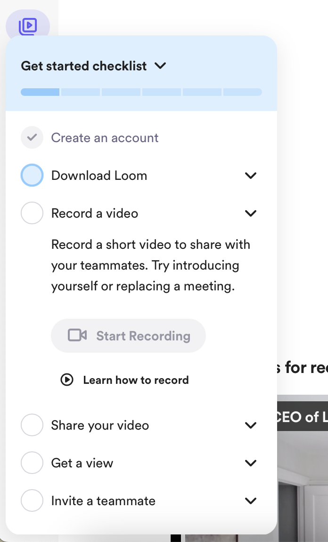The height and width of the screenshot is (542, 328).
Task: Click the Create an account checkmark
Action: point(32,137)
